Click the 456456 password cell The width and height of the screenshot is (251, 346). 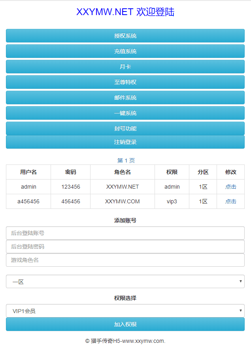(x=71, y=201)
